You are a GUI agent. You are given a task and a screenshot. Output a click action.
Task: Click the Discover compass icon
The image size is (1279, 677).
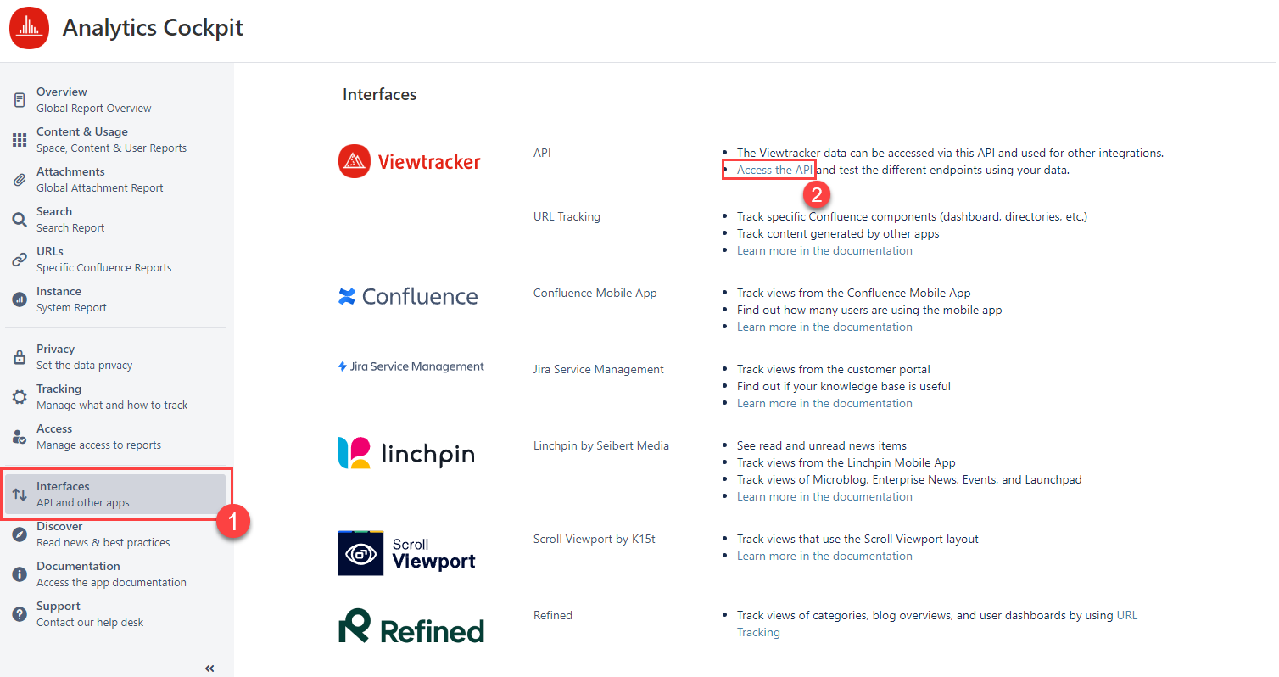20,534
